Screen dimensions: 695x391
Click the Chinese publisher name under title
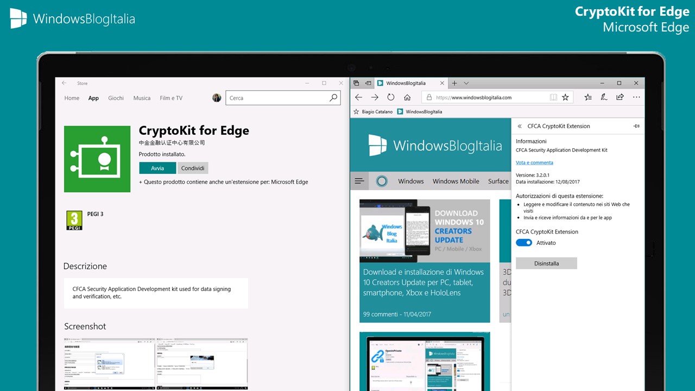click(172, 143)
